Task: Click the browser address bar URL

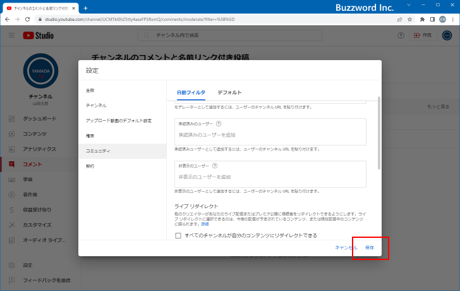Action: click(140, 20)
